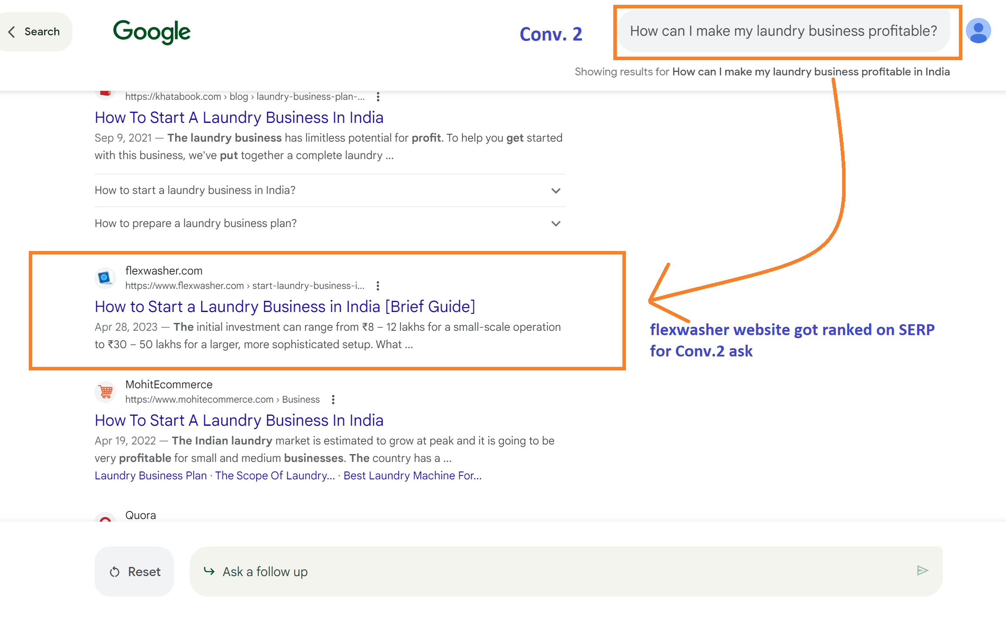Click the user profile avatar icon
This screenshot has width=1006, height=631.
click(978, 31)
